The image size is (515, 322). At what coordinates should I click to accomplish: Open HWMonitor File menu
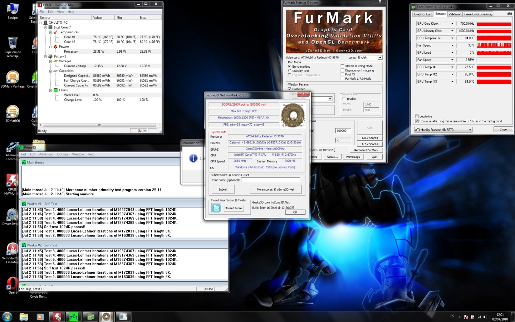(42, 12)
